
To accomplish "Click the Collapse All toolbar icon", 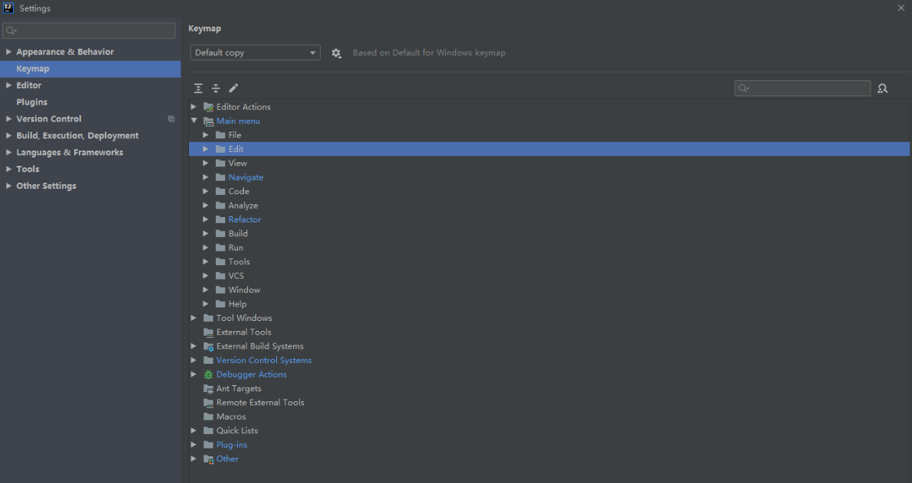I will [216, 88].
